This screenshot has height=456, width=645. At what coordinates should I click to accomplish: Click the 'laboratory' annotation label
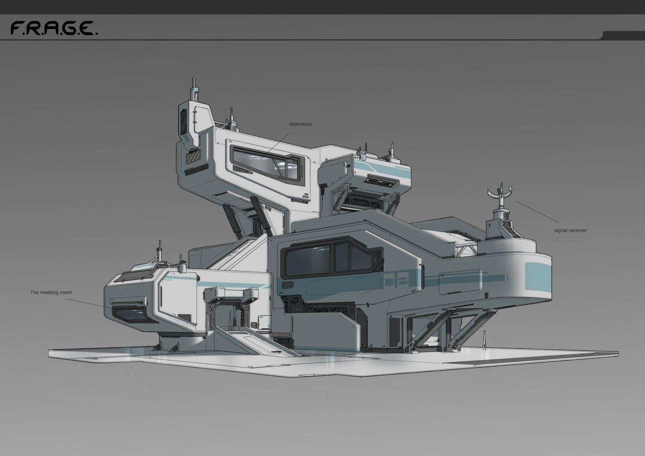300,124
